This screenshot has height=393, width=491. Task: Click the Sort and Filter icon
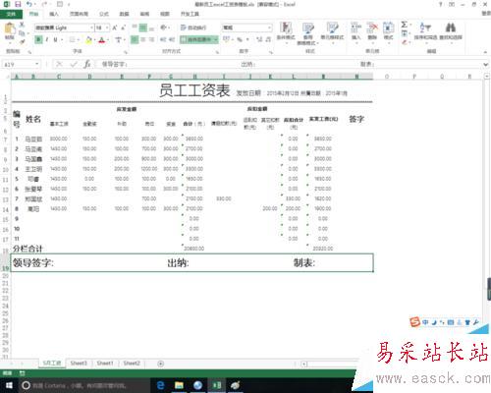coord(425,28)
